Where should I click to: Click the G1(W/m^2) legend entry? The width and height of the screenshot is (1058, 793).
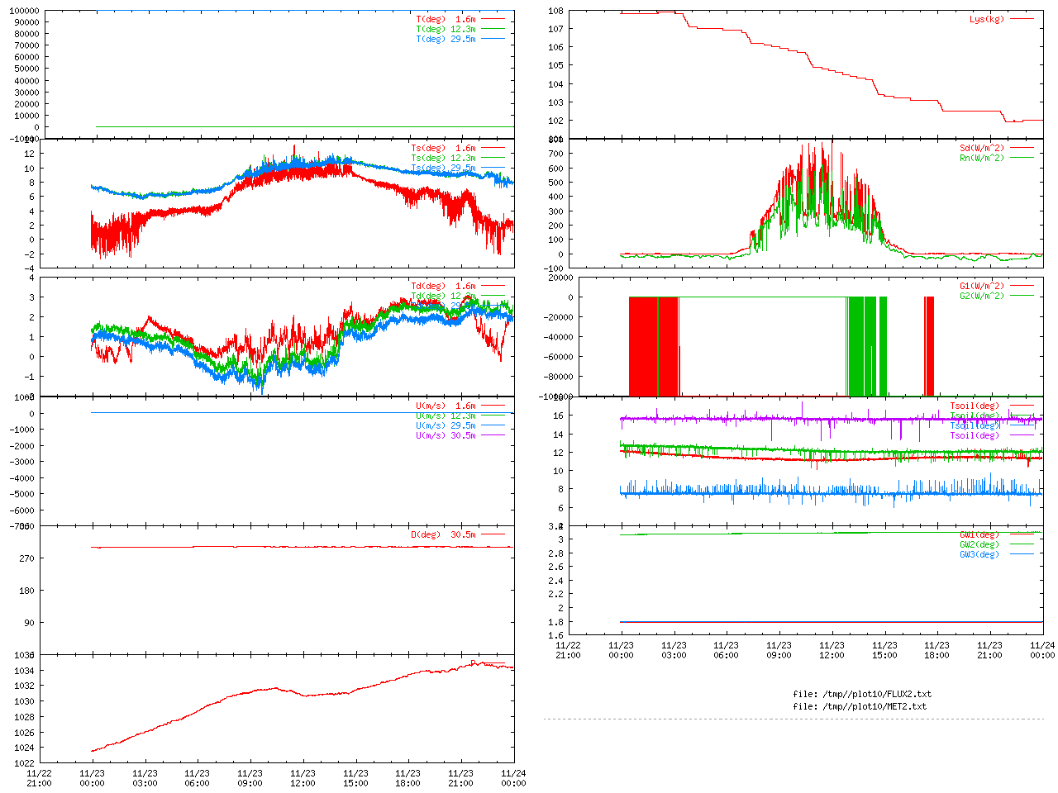pyautogui.click(x=981, y=286)
